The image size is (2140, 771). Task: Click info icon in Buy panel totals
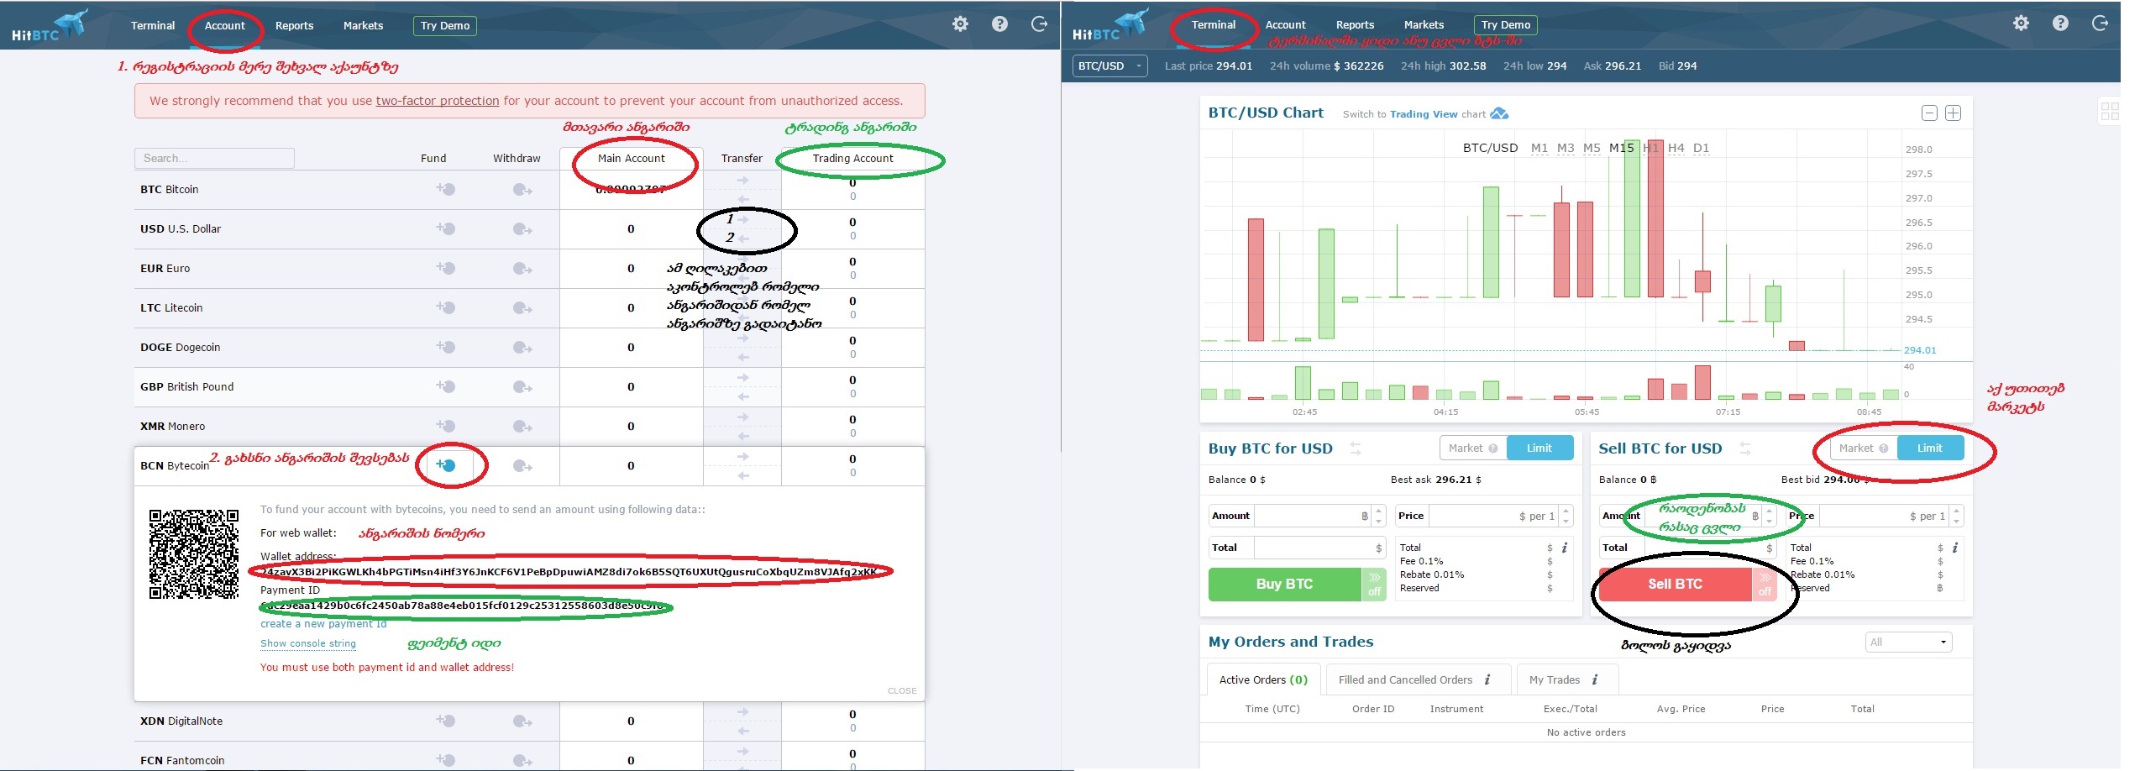pyautogui.click(x=1565, y=548)
